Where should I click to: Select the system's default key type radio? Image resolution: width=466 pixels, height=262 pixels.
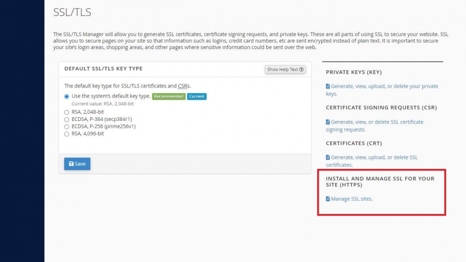pyautogui.click(x=66, y=97)
